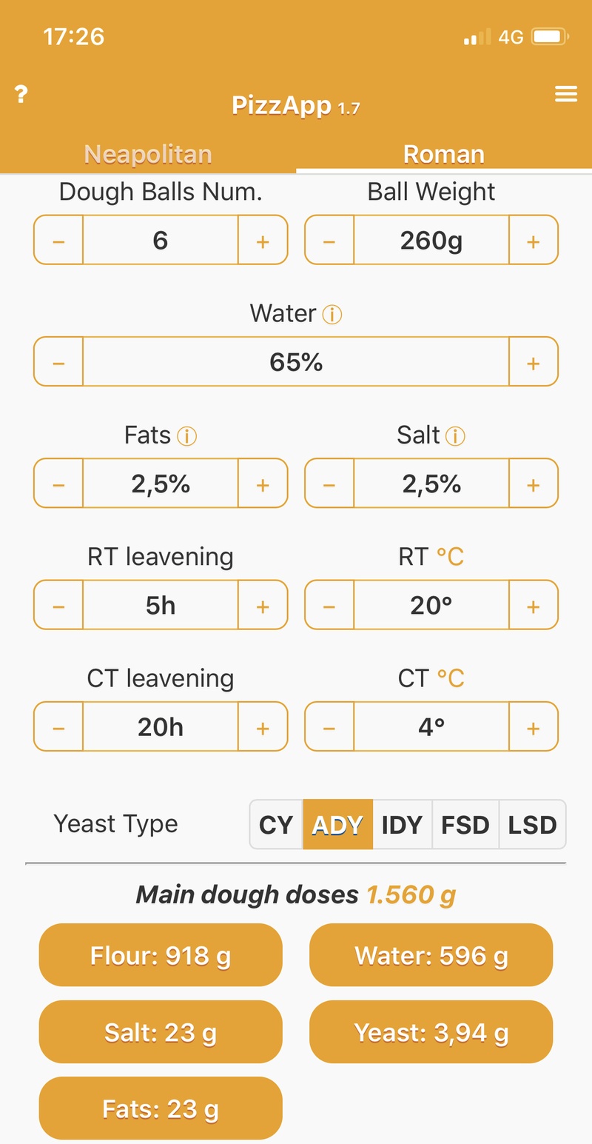Tap the question mark help icon
This screenshot has width=592, height=1144.
pyautogui.click(x=21, y=95)
